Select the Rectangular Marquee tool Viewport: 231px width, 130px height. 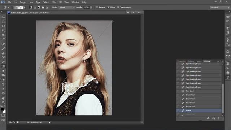click(x=3, y=22)
